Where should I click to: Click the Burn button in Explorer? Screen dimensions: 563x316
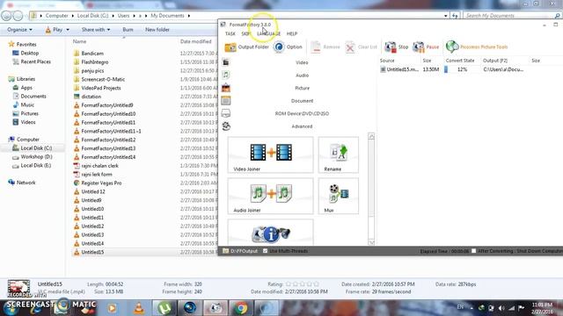pos(128,30)
